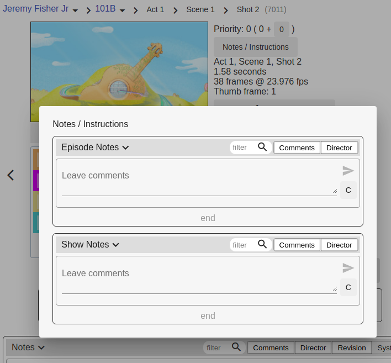Select Act 1 in breadcrumb
Screen dimensions: 391x363
pyautogui.click(x=155, y=9)
